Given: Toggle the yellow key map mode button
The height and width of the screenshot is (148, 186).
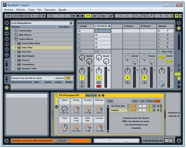Looking at the screenshot, I should tap(177, 16).
